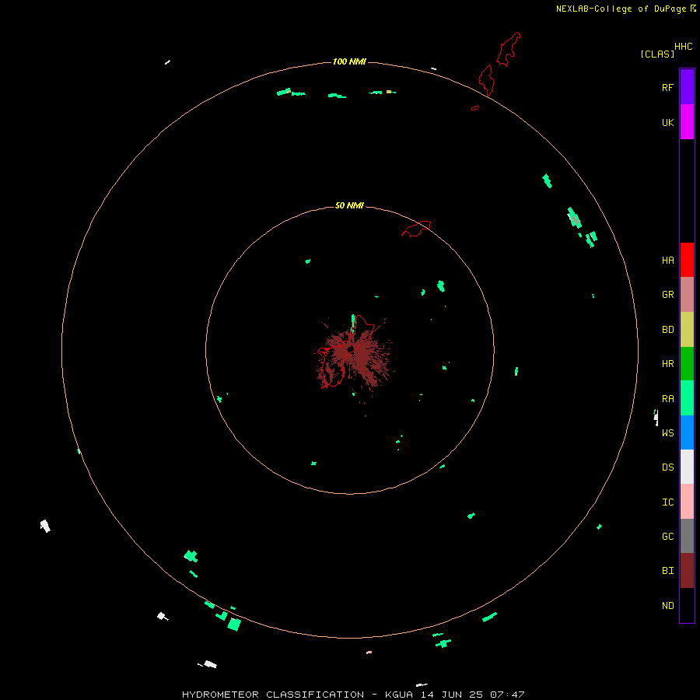Click the WS blue legend swatch
The width and height of the screenshot is (700, 700).
pyautogui.click(x=687, y=432)
